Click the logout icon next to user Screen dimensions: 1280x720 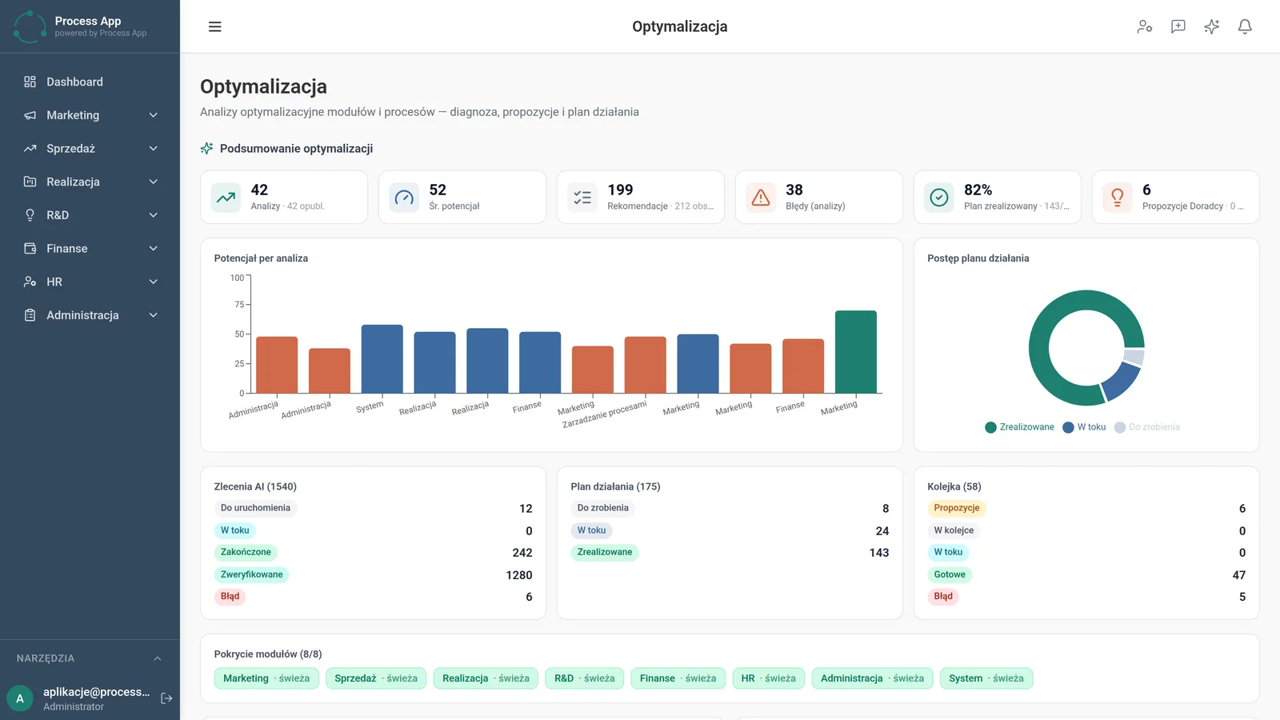pos(166,698)
